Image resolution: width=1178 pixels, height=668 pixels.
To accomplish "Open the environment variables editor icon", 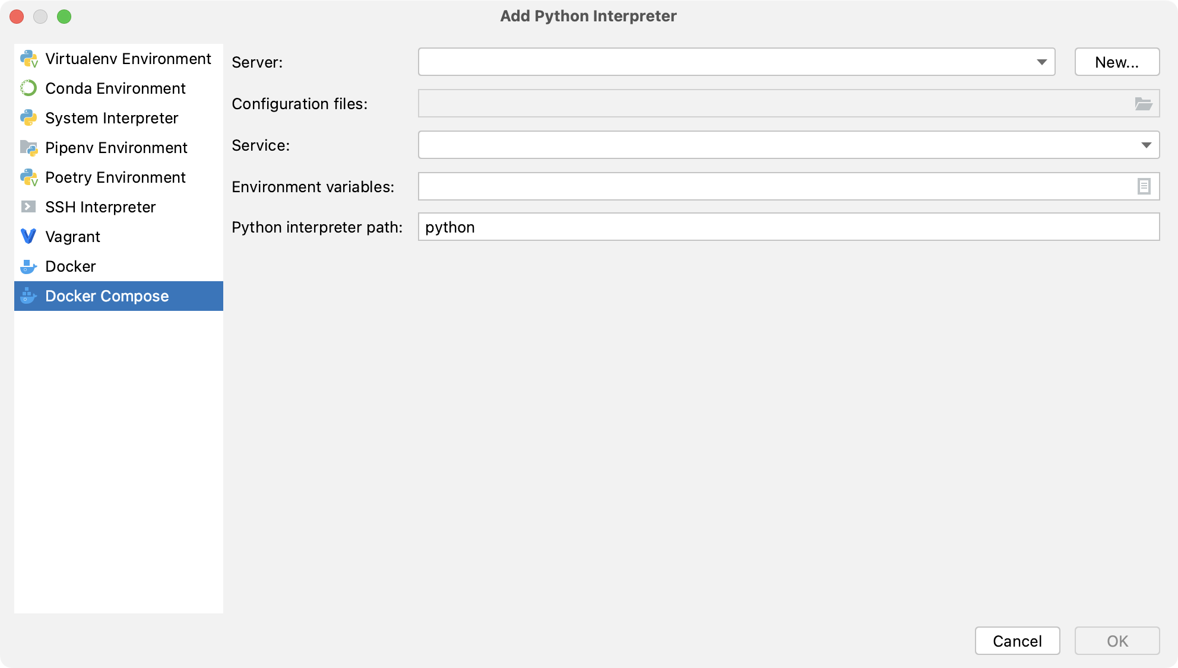I will coord(1144,186).
